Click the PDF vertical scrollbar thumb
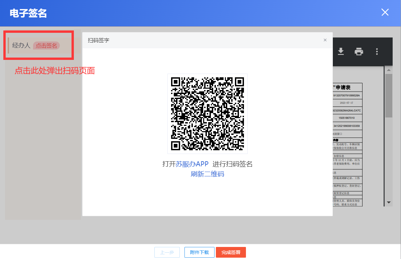This screenshot has width=401, height=259. click(389, 95)
